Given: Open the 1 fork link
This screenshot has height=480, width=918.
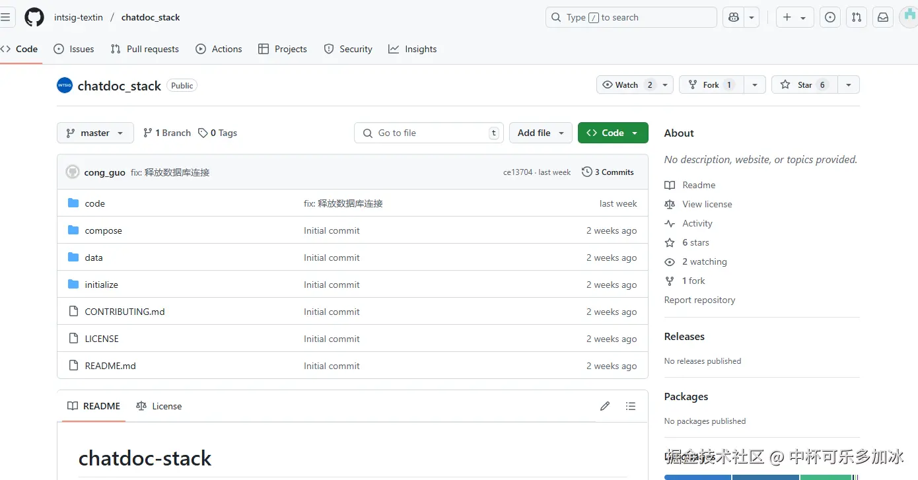Looking at the screenshot, I should [x=686, y=281].
